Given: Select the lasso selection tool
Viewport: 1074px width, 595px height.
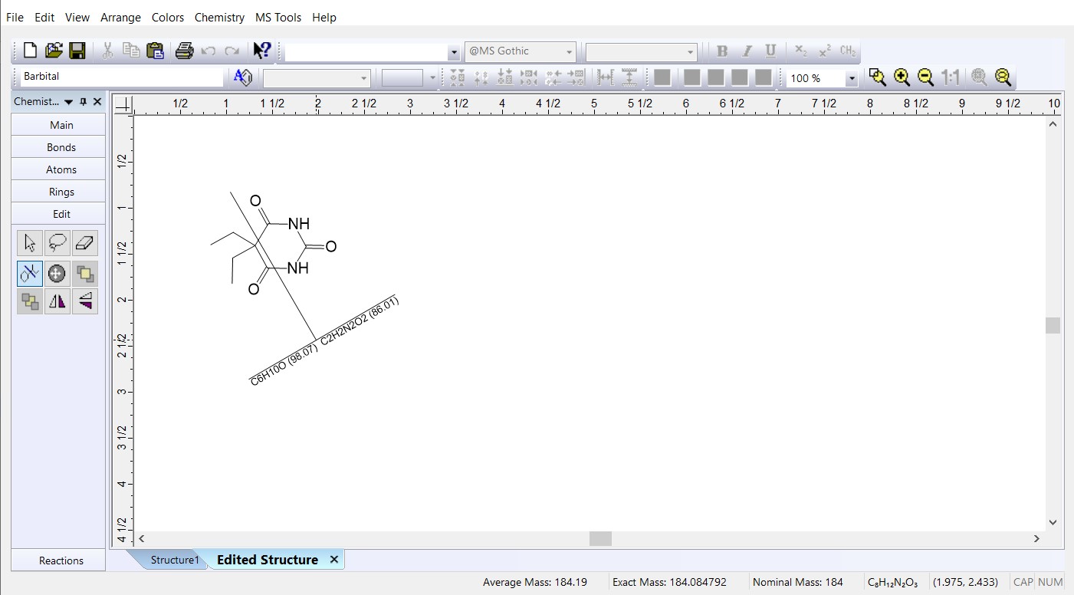Looking at the screenshot, I should (x=57, y=244).
